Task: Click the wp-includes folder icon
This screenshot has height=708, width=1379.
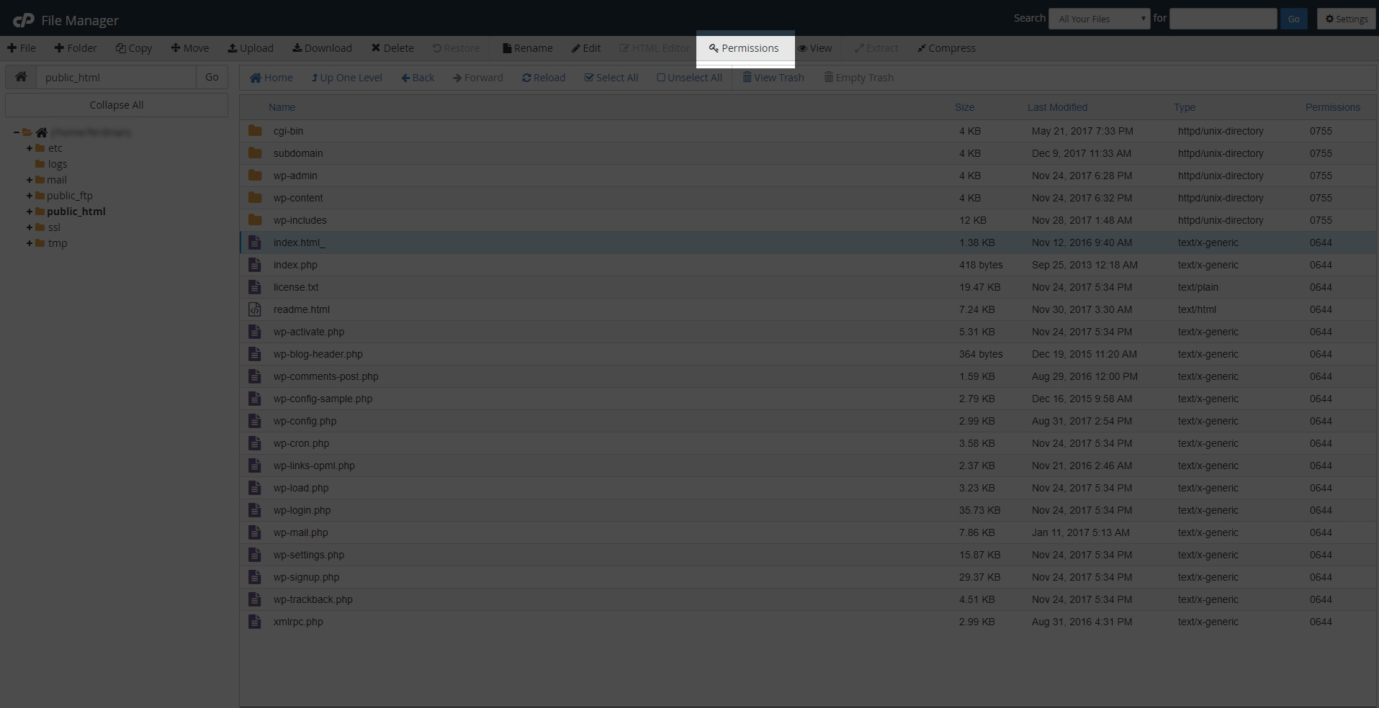Action: pyautogui.click(x=255, y=220)
